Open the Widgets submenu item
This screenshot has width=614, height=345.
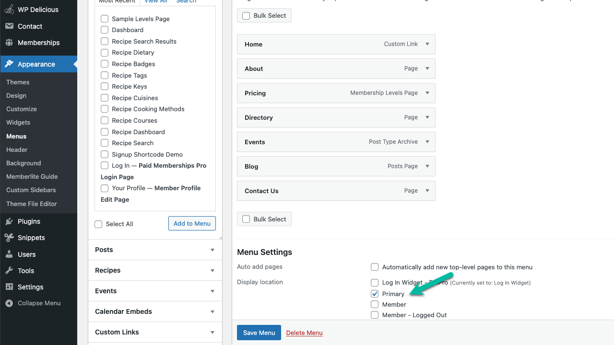[18, 122]
